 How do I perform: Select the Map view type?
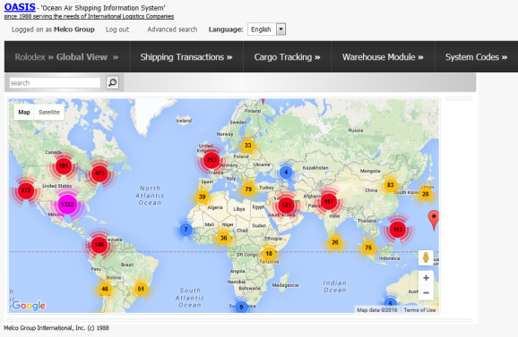point(24,113)
